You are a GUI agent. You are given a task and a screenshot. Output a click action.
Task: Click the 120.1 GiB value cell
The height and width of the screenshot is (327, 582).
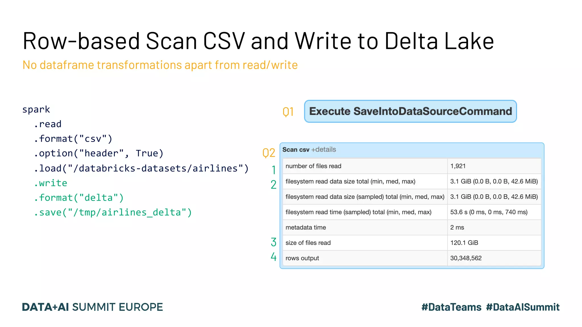[464, 243]
